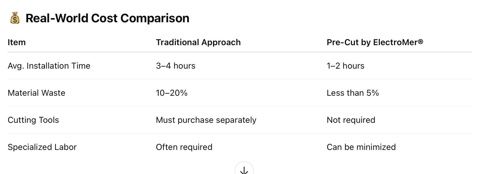The width and height of the screenshot is (478, 174).
Task: Click the Not required cell
Action: point(351,120)
